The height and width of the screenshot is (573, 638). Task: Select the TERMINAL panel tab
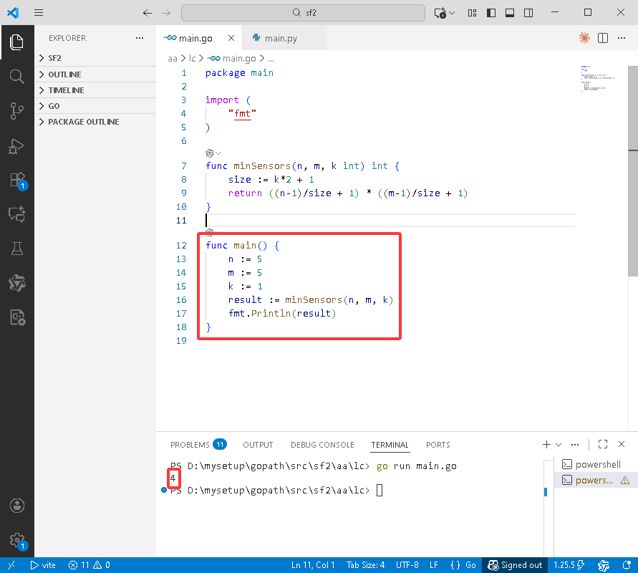pos(390,445)
